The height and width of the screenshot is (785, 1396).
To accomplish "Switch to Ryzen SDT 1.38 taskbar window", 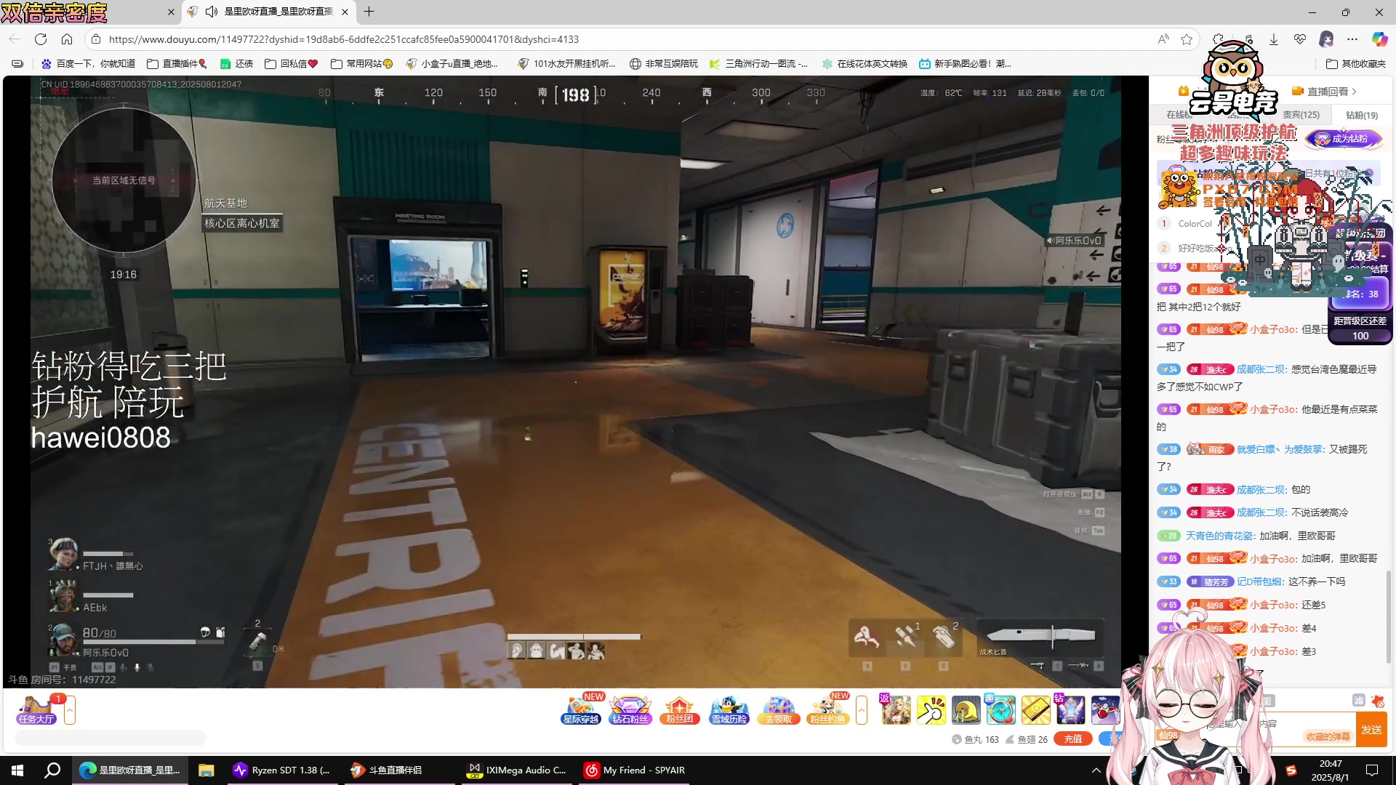I will pyautogui.click(x=282, y=770).
